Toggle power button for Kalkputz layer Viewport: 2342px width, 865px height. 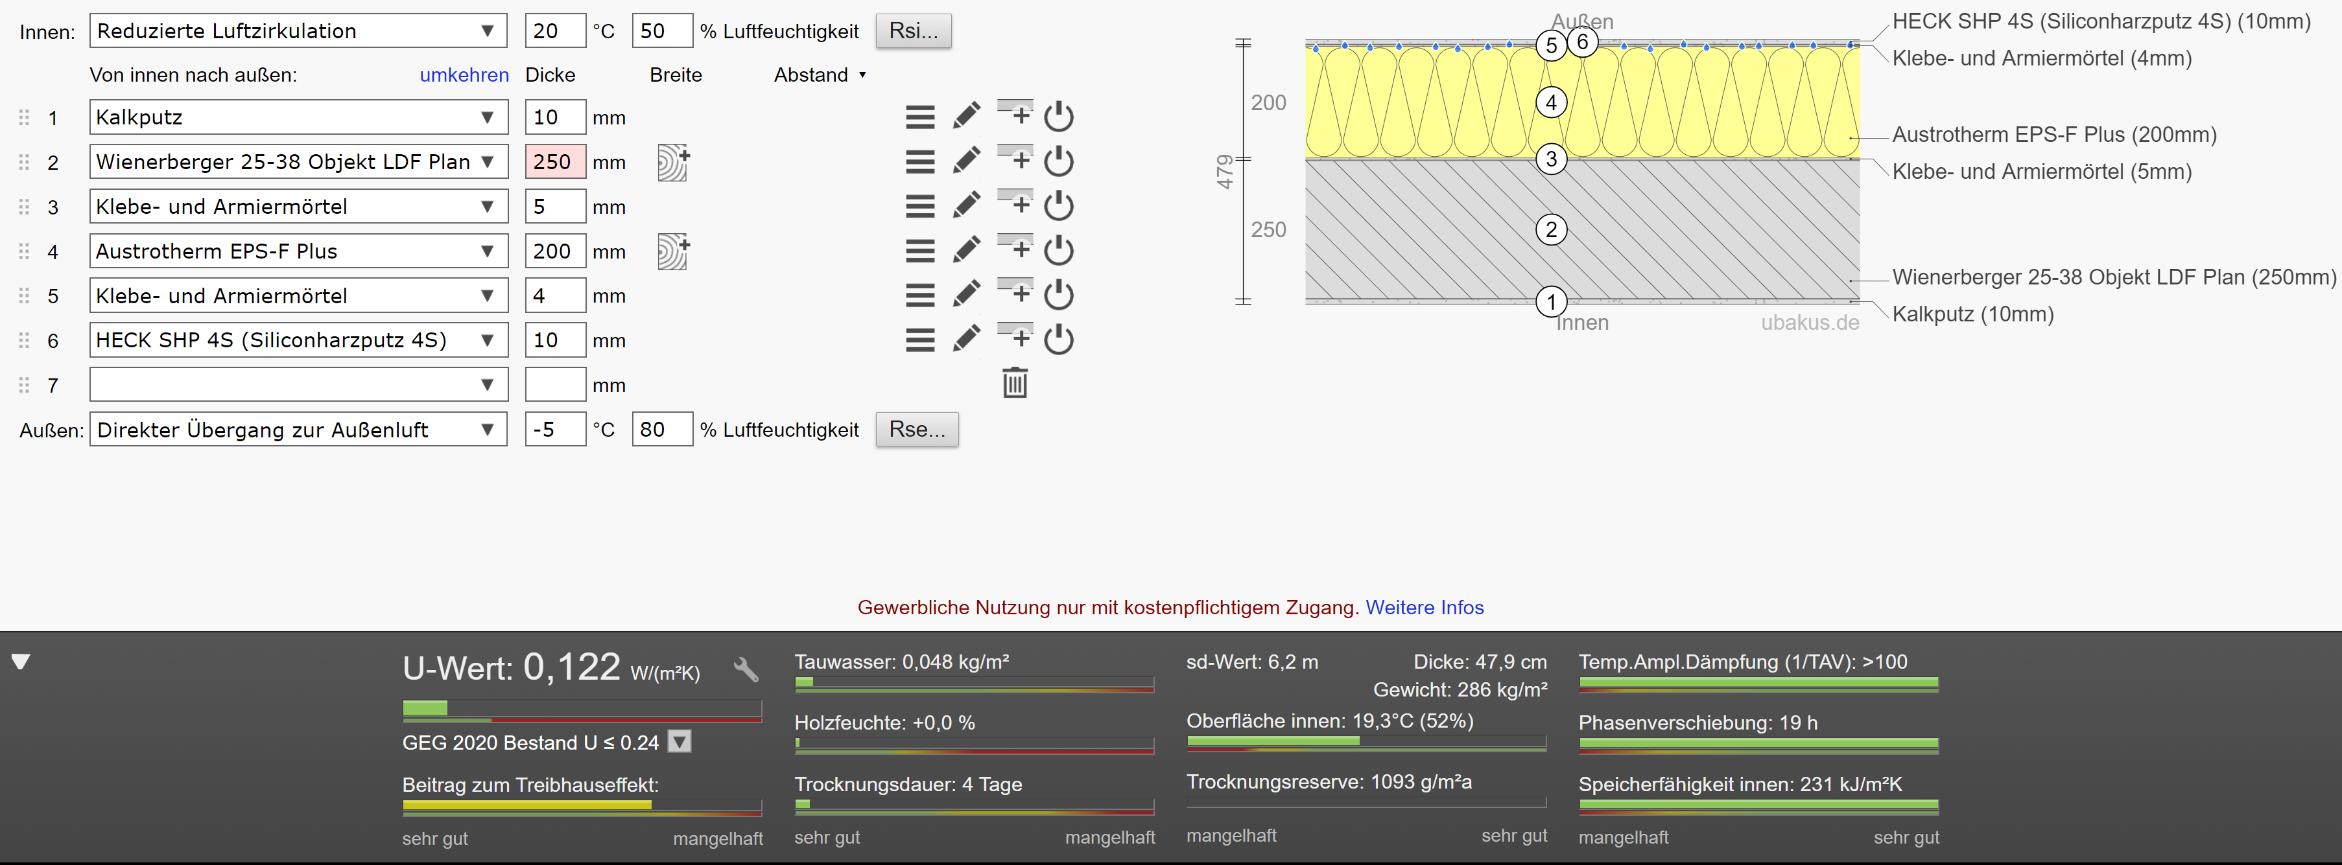[1058, 116]
